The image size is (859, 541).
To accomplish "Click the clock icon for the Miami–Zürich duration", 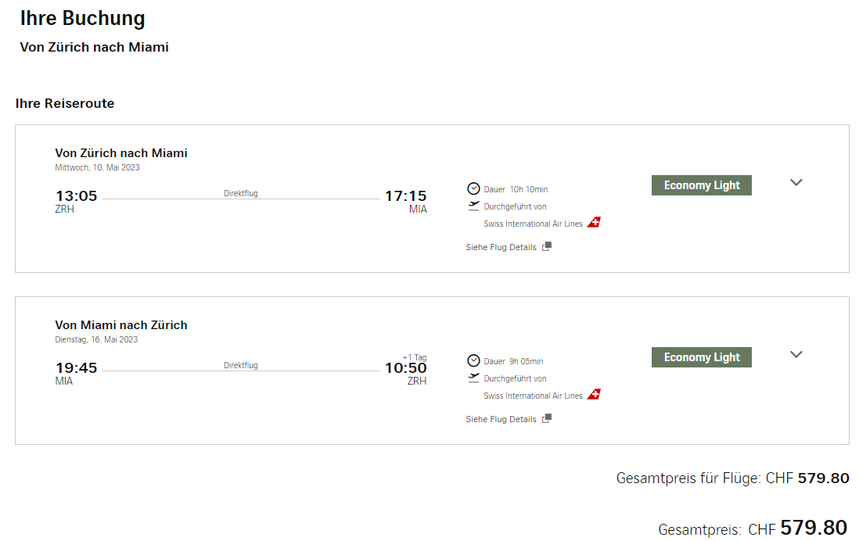I will (473, 360).
